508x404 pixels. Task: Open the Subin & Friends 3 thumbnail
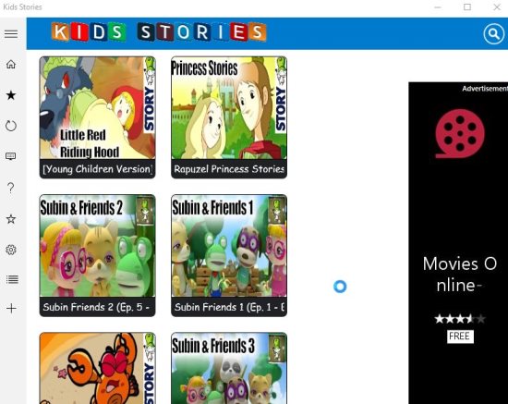(229, 368)
